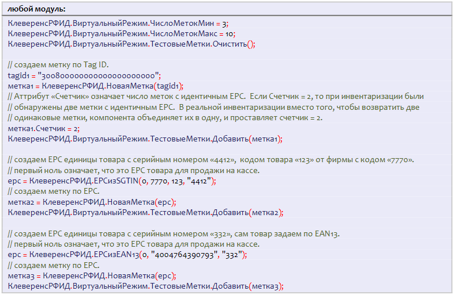Click the comment "создаем метку по EPC." above метка3
This screenshot has height=295, width=455.
(54, 266)
